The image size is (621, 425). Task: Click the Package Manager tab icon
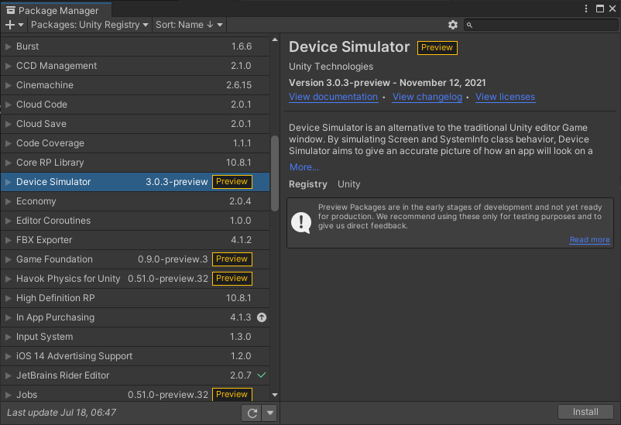(x=11, y=10)
